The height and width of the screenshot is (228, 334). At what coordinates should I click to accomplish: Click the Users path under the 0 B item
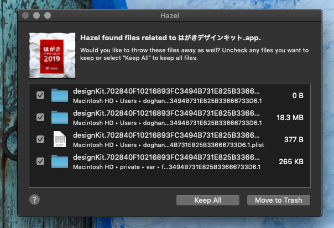[168, 101]
